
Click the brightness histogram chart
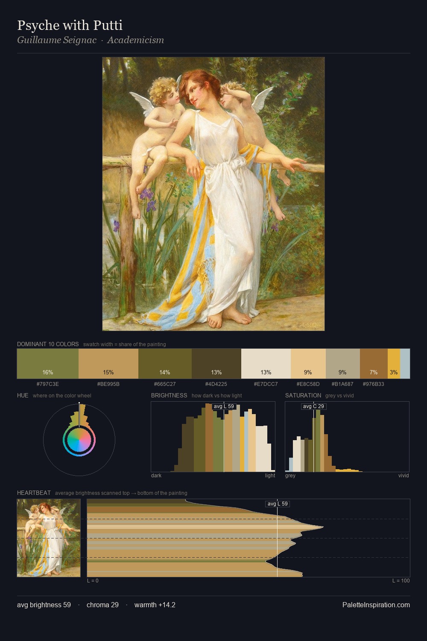(x=213, y=437)
